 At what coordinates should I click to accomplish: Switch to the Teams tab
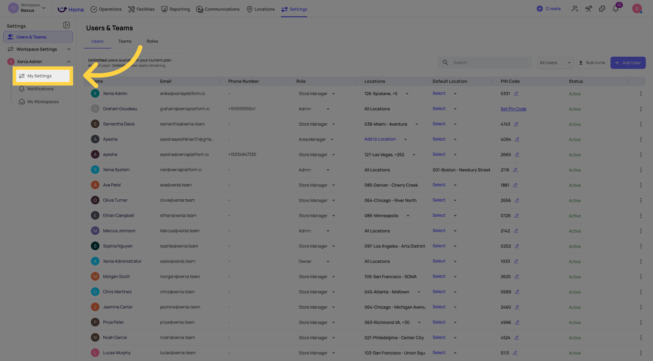125,41
